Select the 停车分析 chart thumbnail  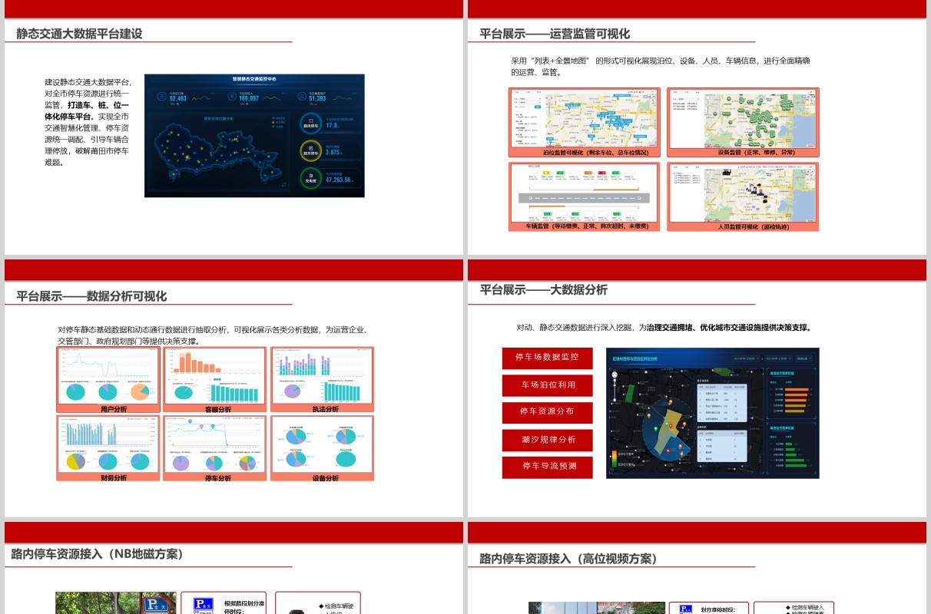215,444
